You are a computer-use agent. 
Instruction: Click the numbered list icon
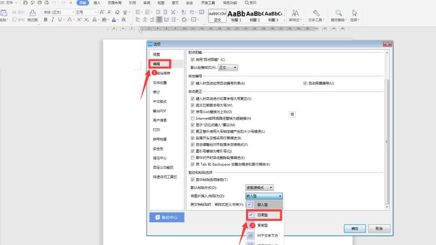(x=148, y=12)
